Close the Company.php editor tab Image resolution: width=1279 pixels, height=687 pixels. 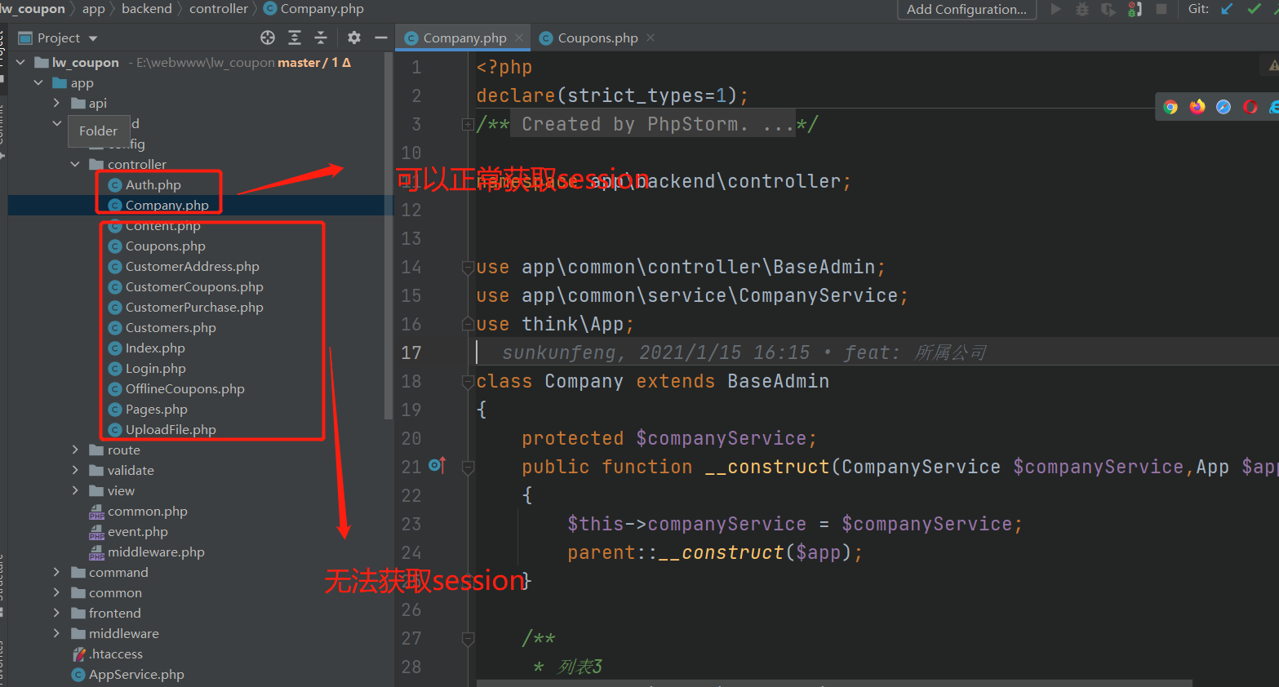click(519, 38)
